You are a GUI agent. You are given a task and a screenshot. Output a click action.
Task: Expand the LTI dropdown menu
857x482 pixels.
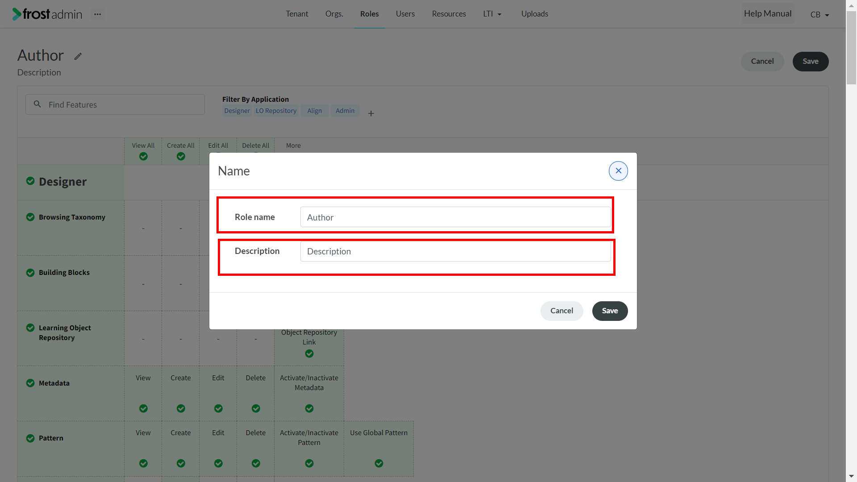point(492,14)
